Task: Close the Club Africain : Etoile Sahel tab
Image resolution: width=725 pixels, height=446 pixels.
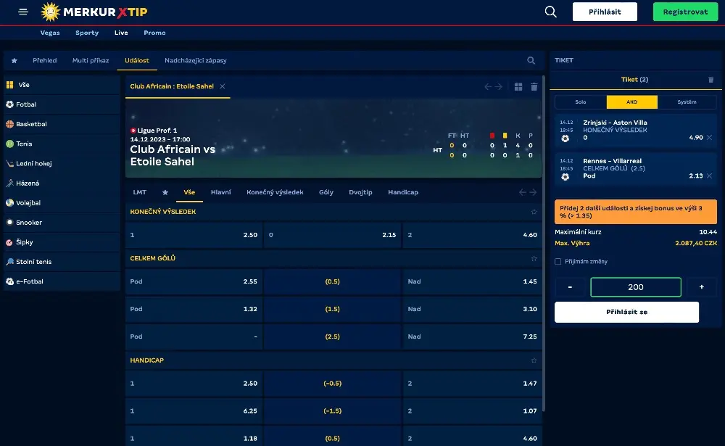Action: pos(223,86)
